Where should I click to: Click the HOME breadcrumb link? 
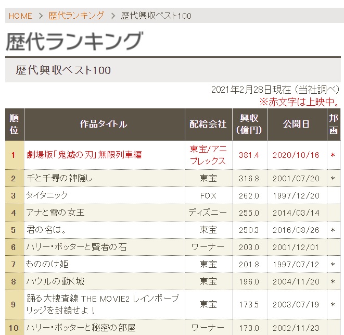(20, 16)
